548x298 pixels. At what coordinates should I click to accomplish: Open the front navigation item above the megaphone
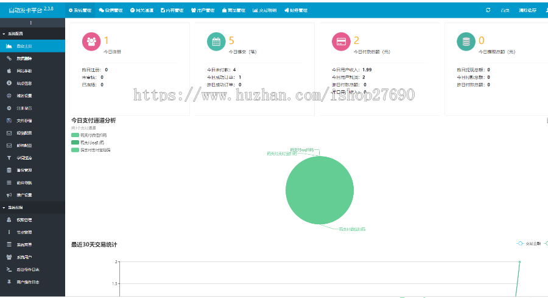32,183
